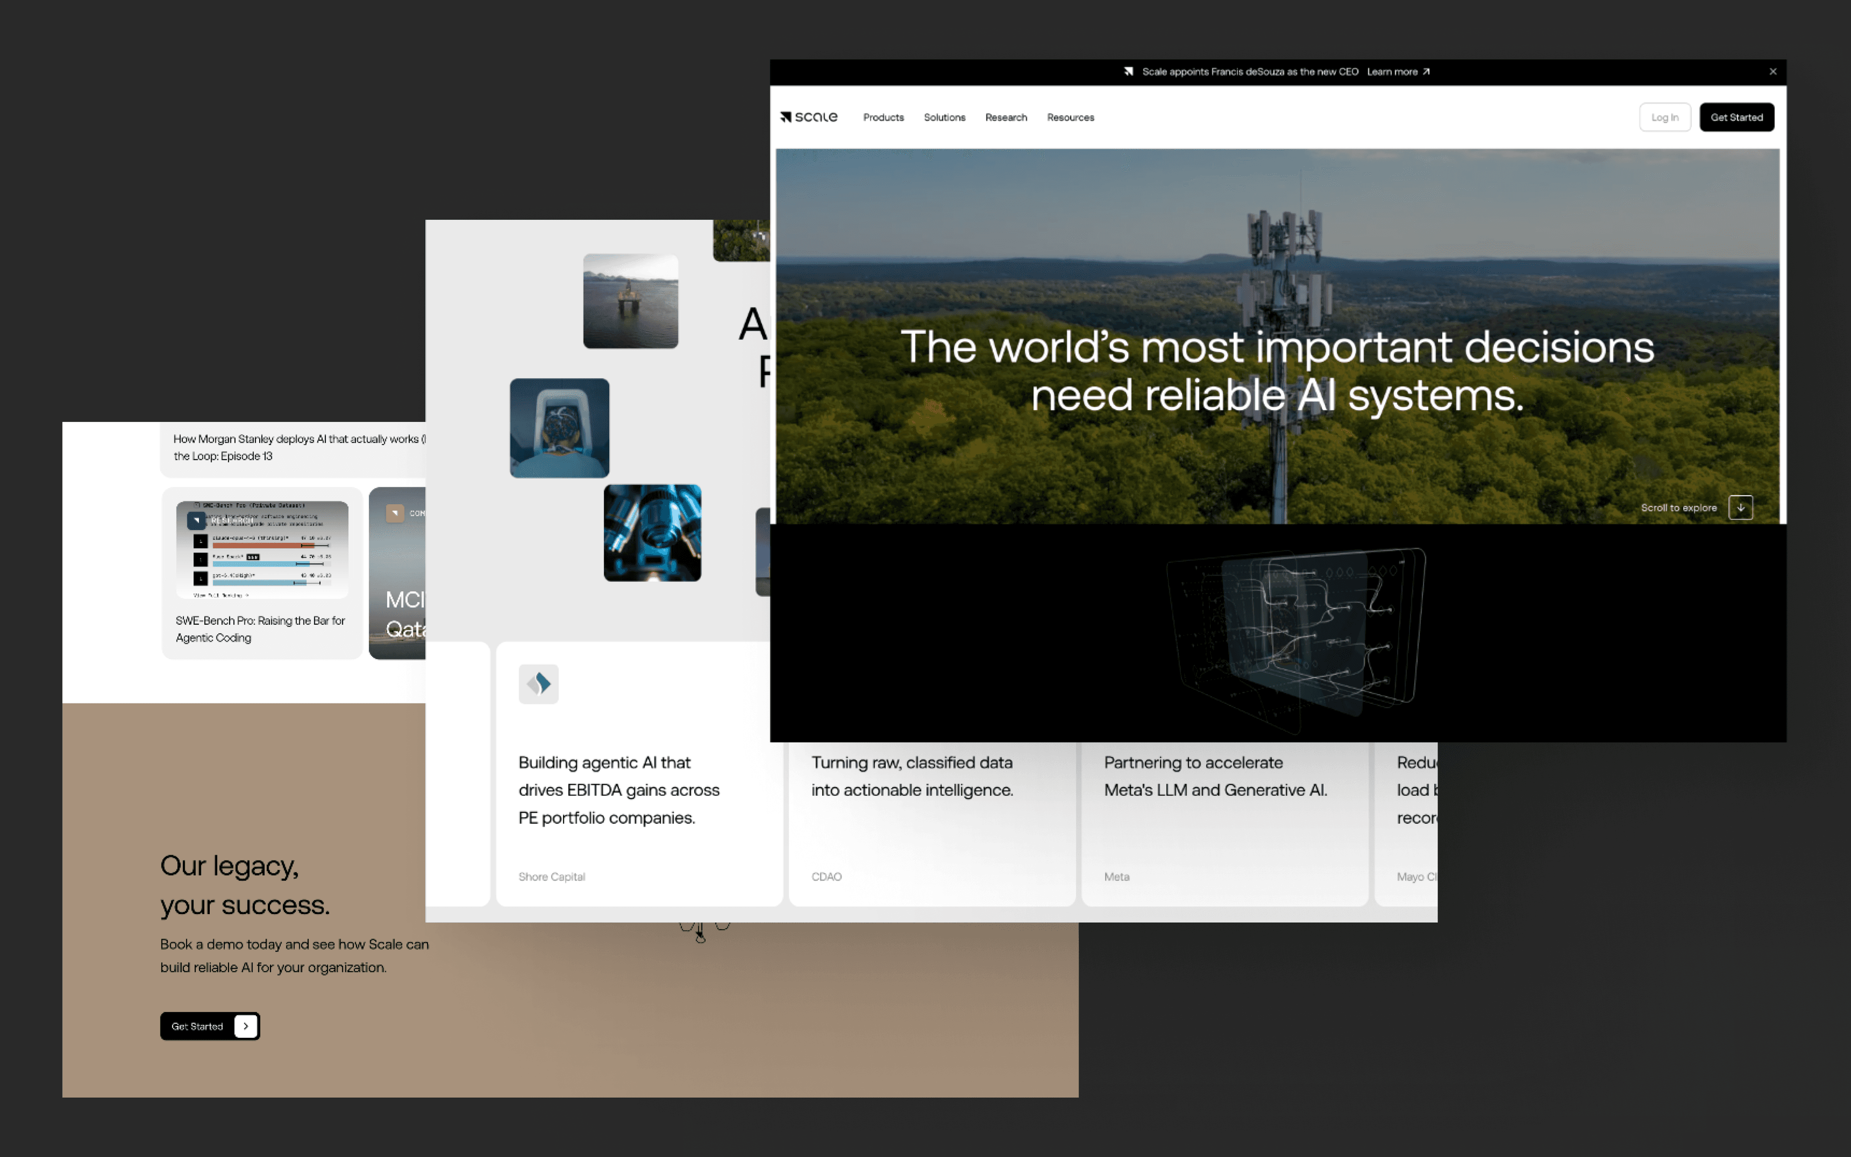Click the 'Our legacy, your success.' heading

[245, 886]
